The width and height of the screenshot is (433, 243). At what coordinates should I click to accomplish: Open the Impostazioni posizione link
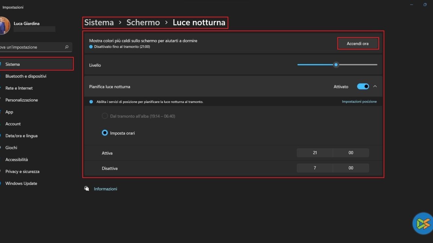[x=359, y=102]
